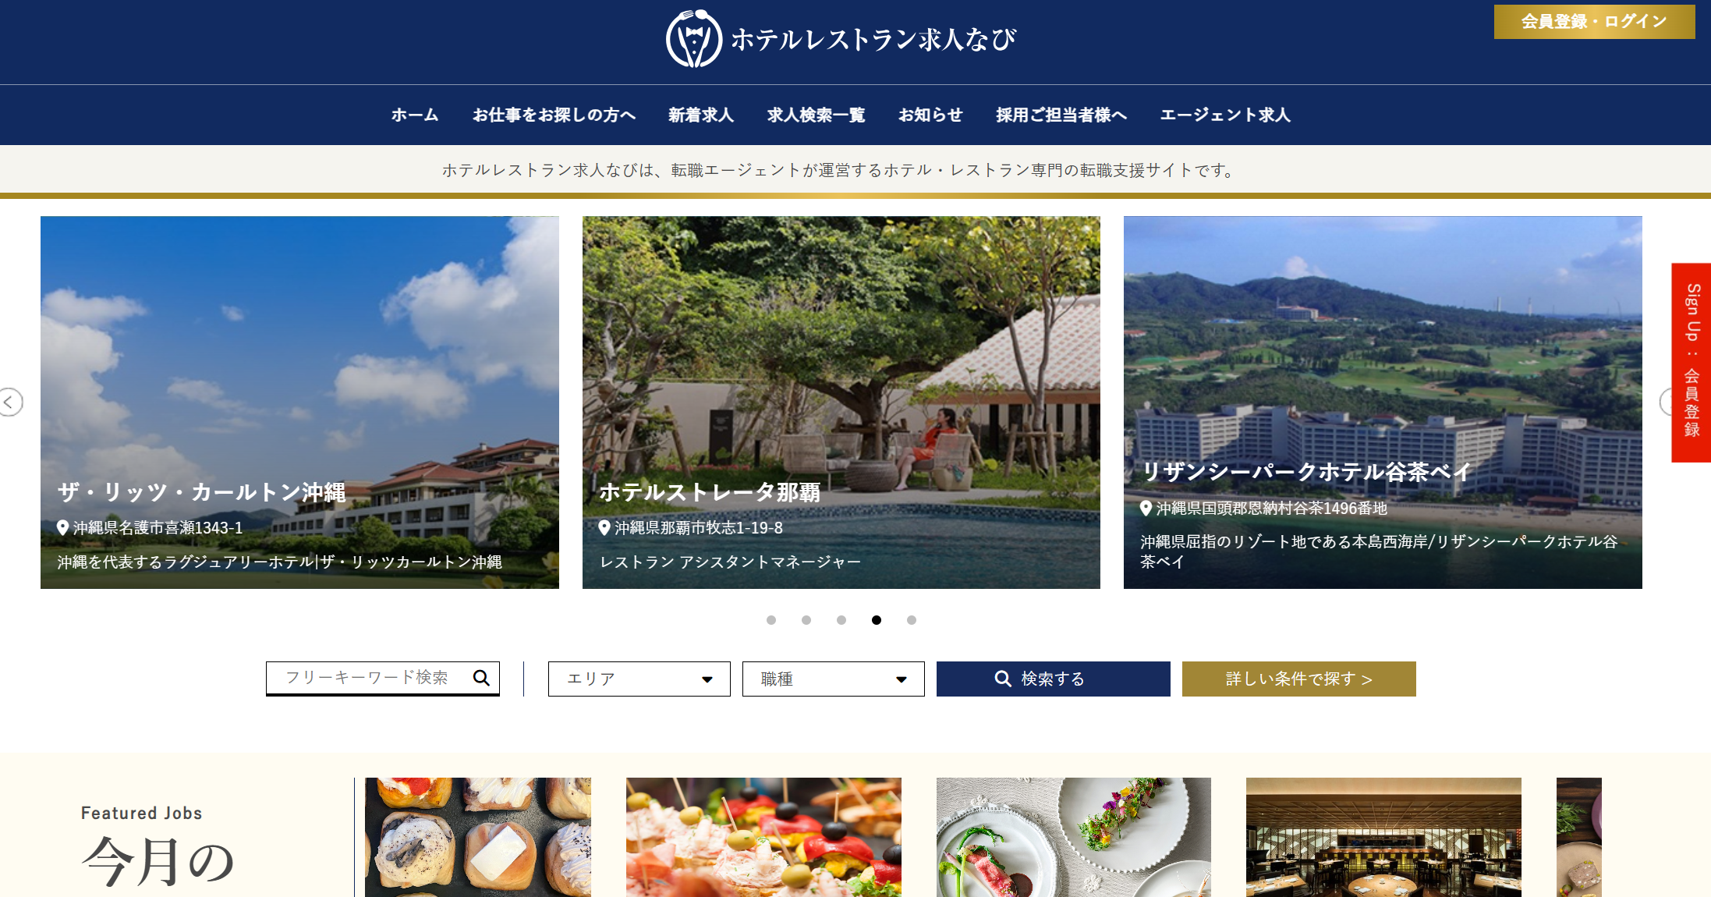Select the first carousel pagination dot

(x=771, y=620)
